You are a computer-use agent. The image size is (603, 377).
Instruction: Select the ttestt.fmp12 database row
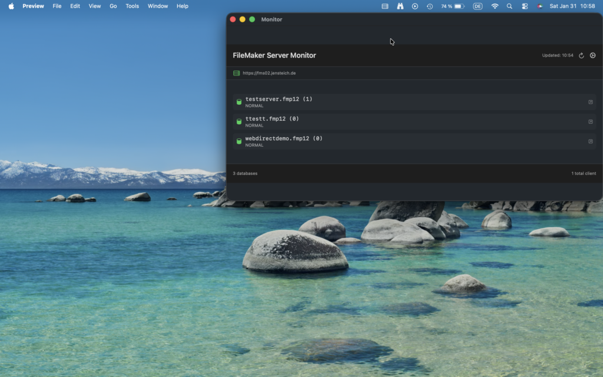412,122
